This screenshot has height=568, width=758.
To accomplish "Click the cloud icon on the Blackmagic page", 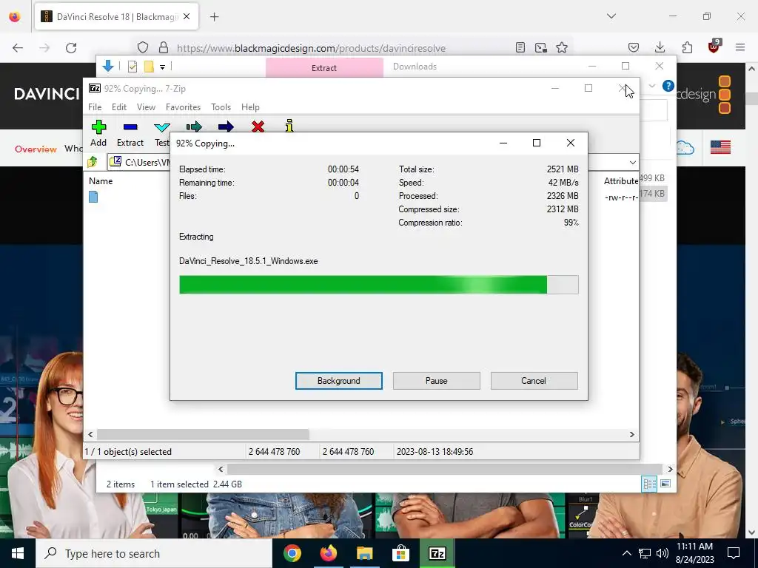I will pyautogui.click(x=685, y=147).
